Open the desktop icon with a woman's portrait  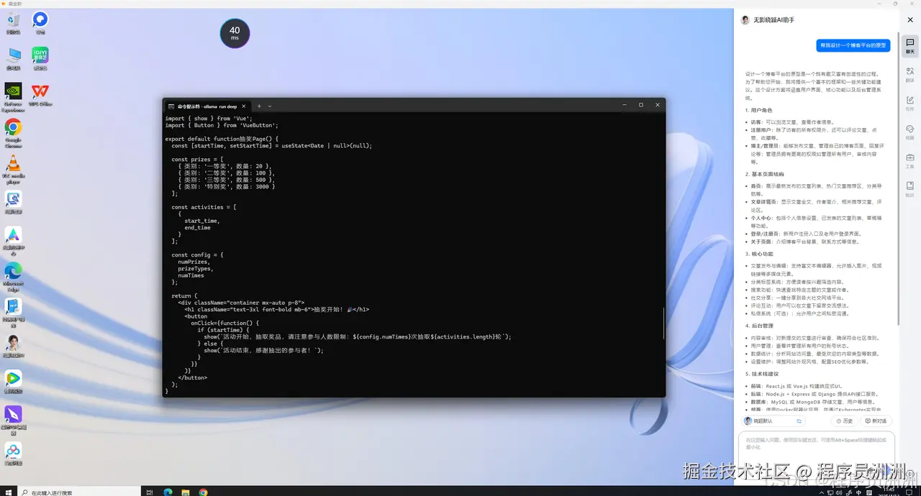(x=13, y=345)
